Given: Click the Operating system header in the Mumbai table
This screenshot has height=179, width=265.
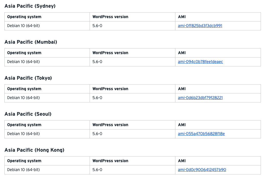Looking at the screenshot, I should 24,53.
